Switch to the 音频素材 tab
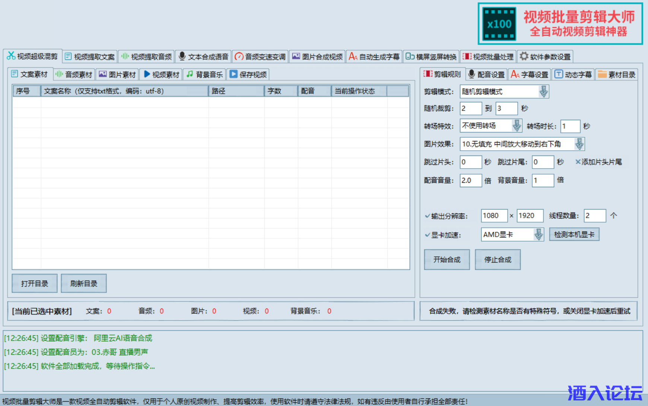Image resolution: width=648 pixels, height=406 pixels. [74, 74]
